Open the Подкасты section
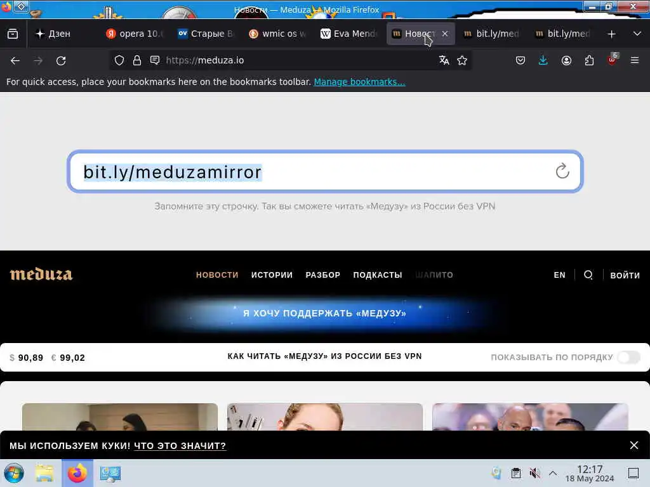650x487 pixels. (x=378, y=275)
